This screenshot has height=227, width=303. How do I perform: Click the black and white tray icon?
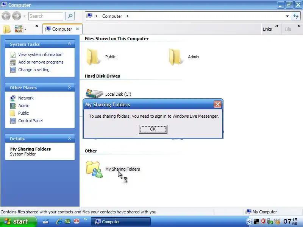[256, 221]
